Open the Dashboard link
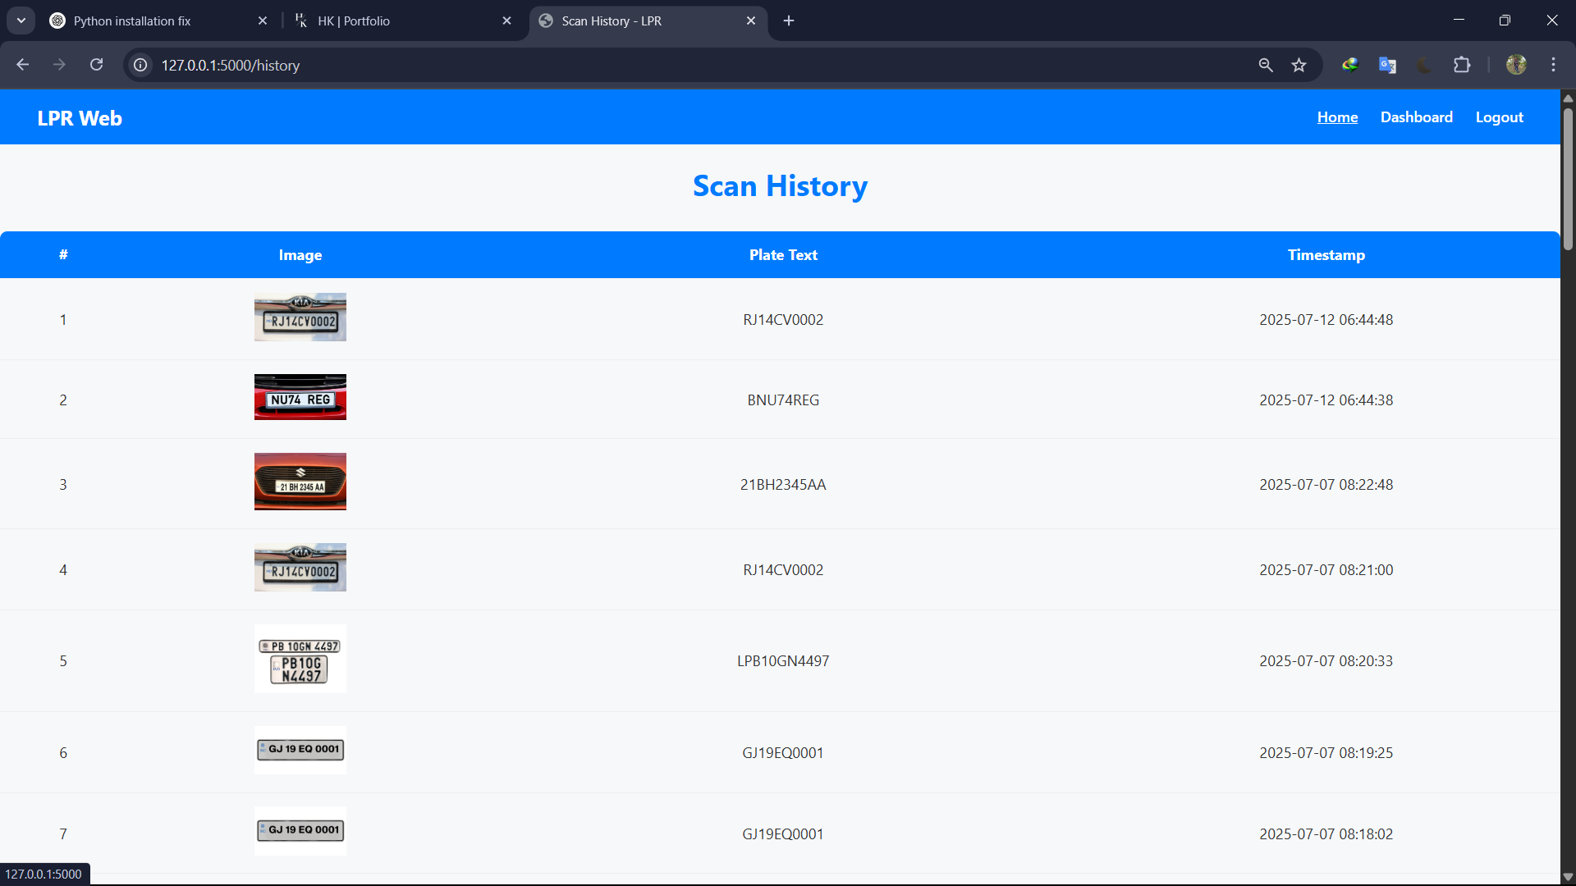The height and width of the screenshot is (886, 1576). pyautogui.click(x=1416, y=117)
